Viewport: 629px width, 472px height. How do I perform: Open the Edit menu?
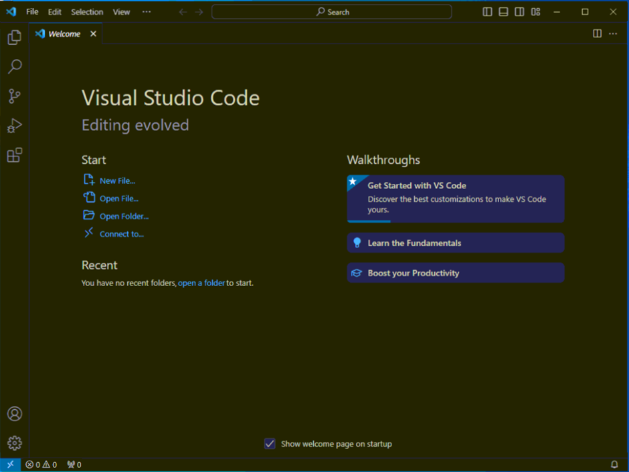55,11
